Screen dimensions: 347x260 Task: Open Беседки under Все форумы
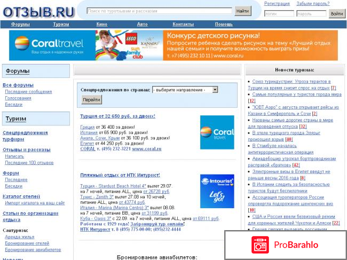coord(13,105)
